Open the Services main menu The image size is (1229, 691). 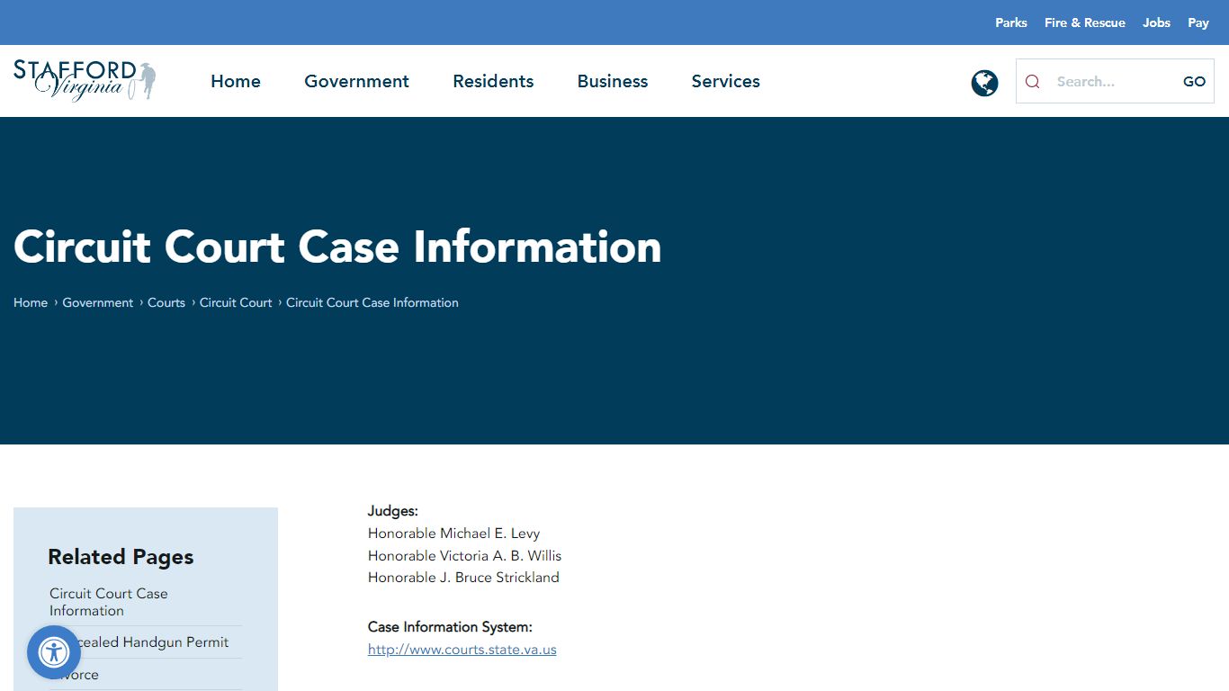point(725,81)
